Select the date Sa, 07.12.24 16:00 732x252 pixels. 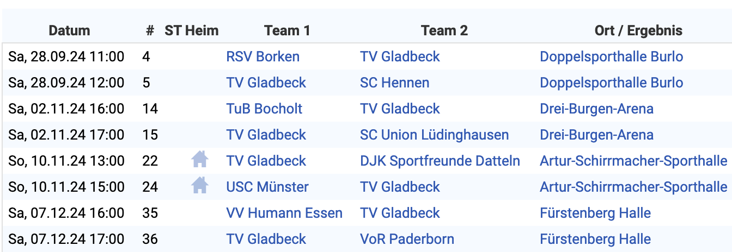pyautogui.click(x=66, y=213)
